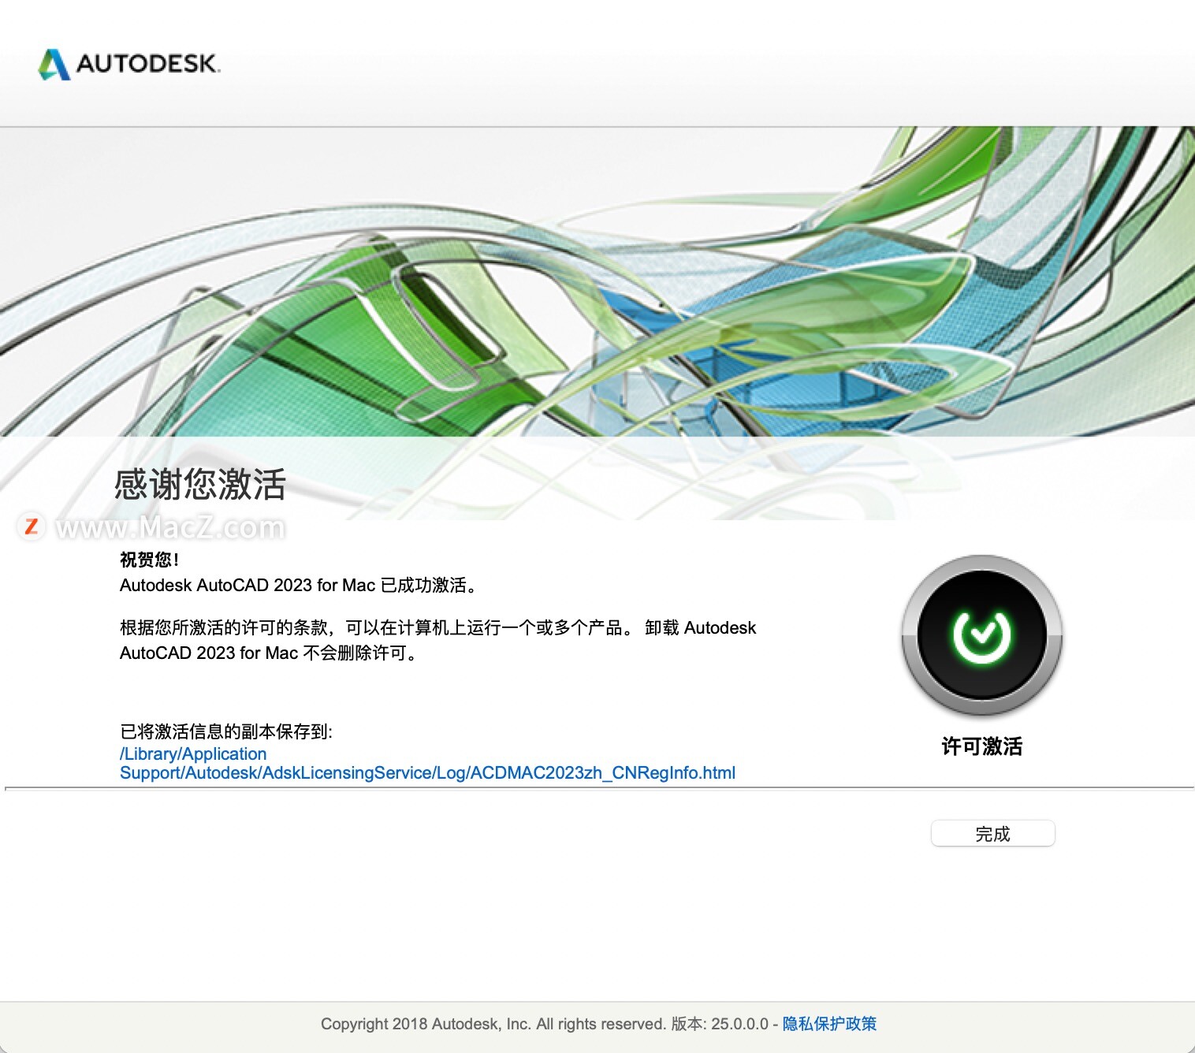Click the 祝贺您! congratulation text
Screen dimensions: 1195x1053
click(149, 560)
